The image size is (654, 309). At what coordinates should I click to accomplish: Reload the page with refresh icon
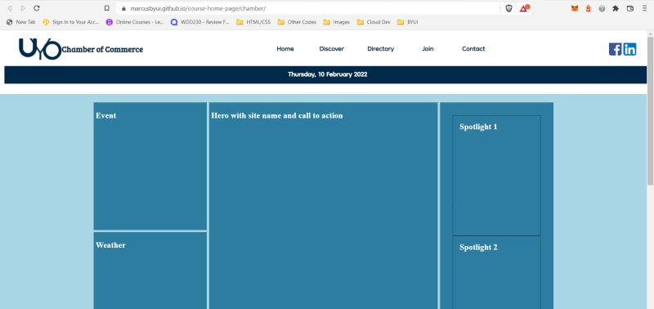(37, 8)
